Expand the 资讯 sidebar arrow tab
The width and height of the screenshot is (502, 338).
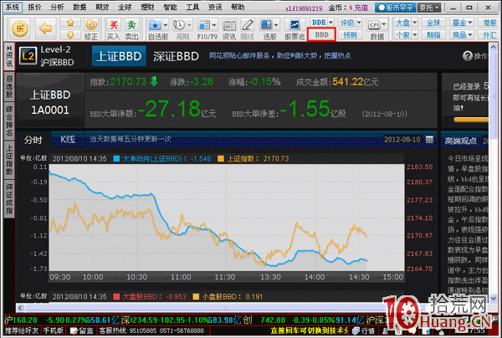click(x=9, y=56)
